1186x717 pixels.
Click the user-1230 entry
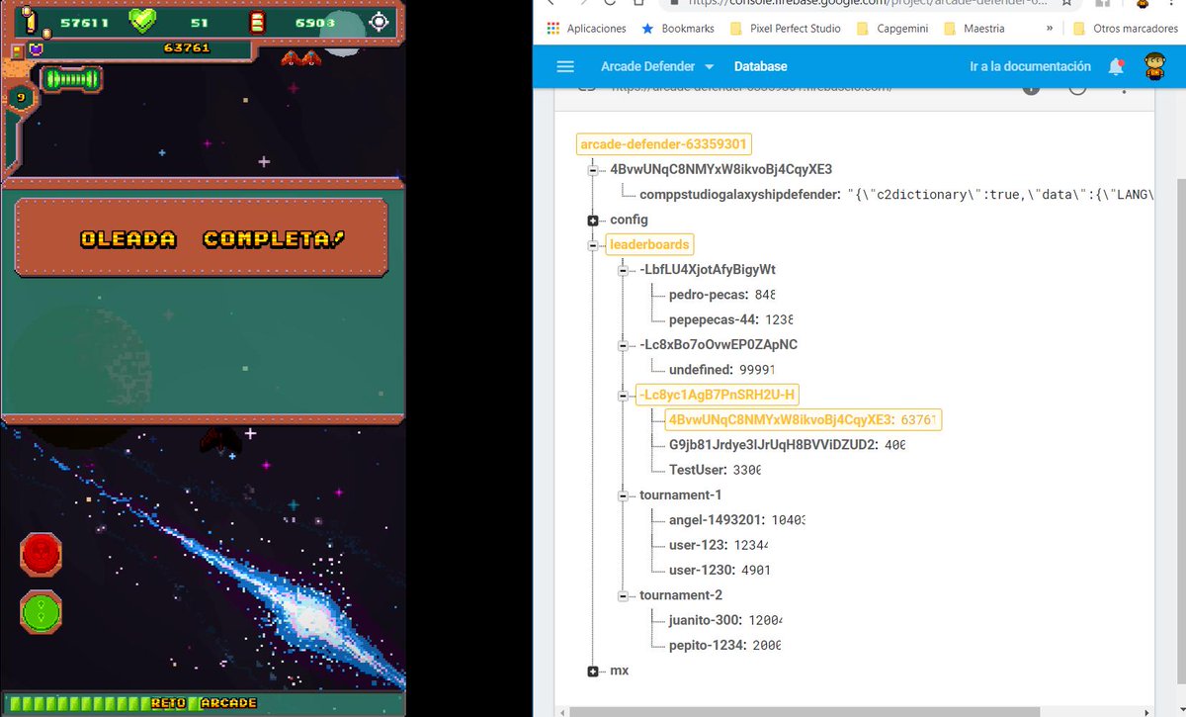point(720,570)
